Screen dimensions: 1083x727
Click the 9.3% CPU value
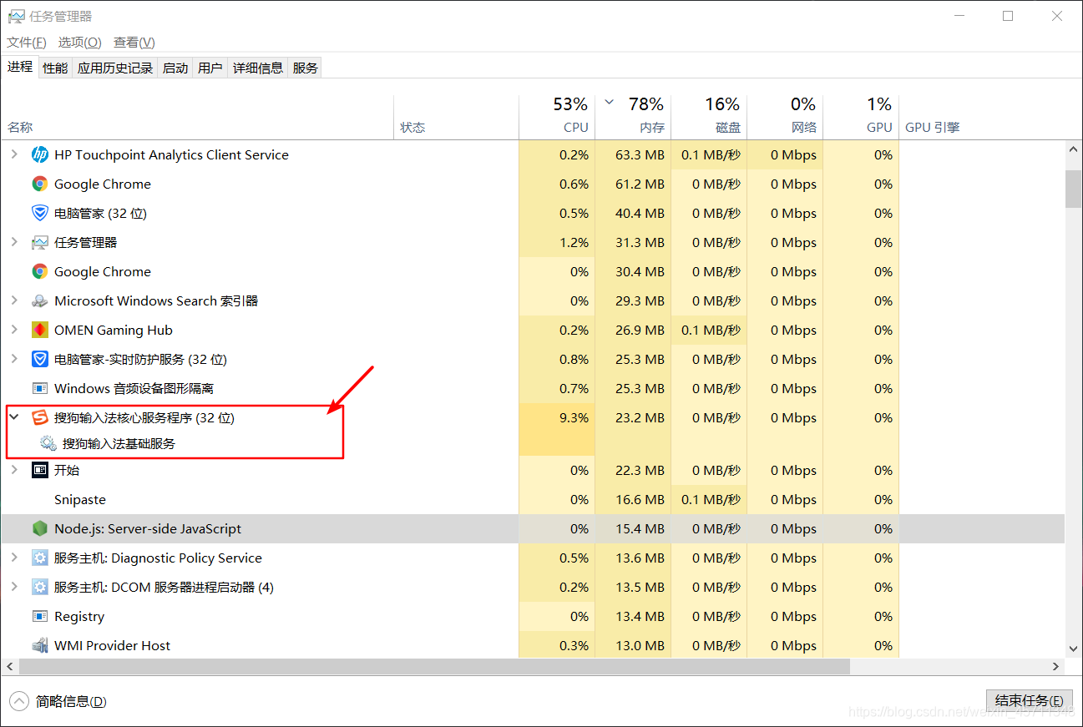click(574, 417)
